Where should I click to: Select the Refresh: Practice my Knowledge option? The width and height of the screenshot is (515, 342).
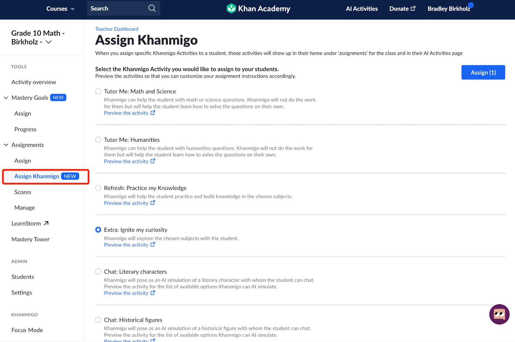tap(98, 188)
